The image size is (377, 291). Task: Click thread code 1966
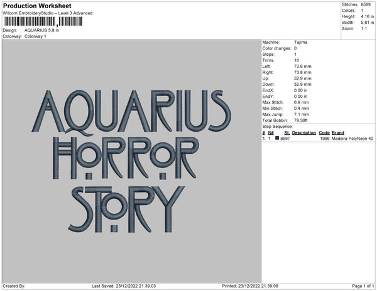click(x=325, y=139)
